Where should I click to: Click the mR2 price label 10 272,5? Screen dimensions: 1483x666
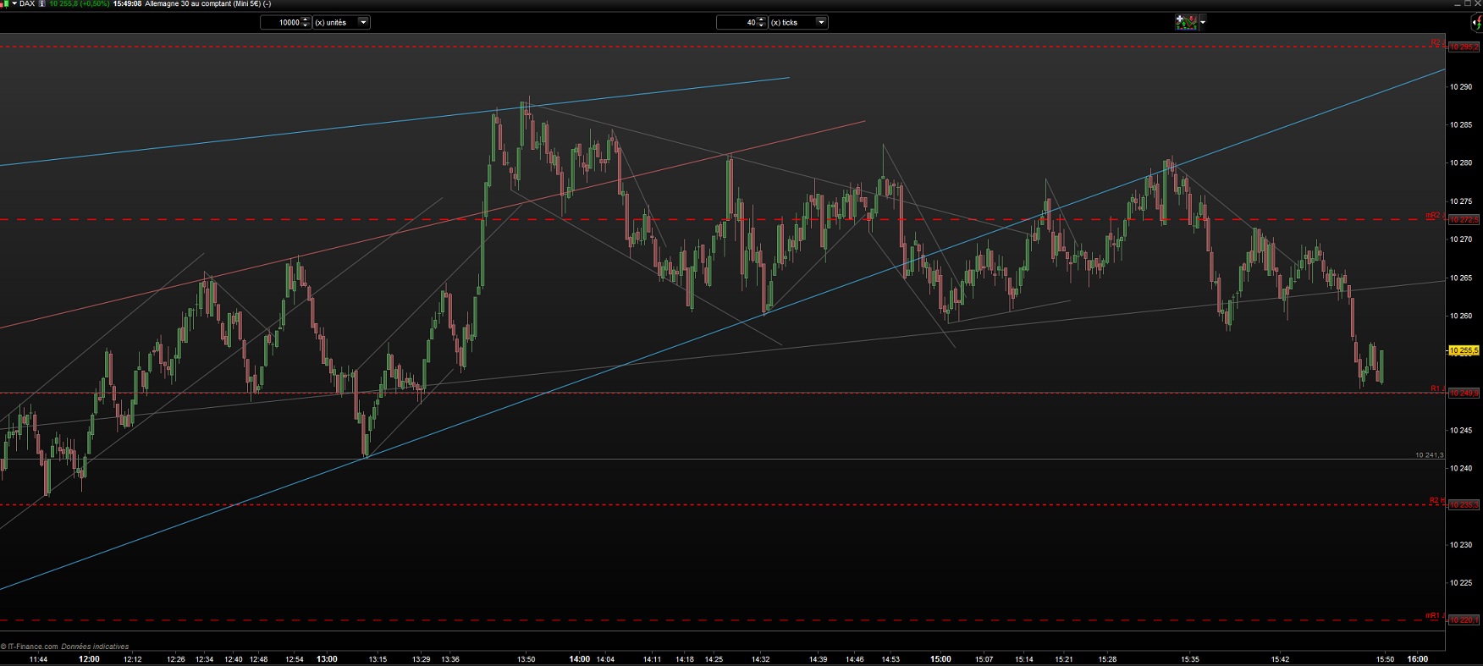1464,220
